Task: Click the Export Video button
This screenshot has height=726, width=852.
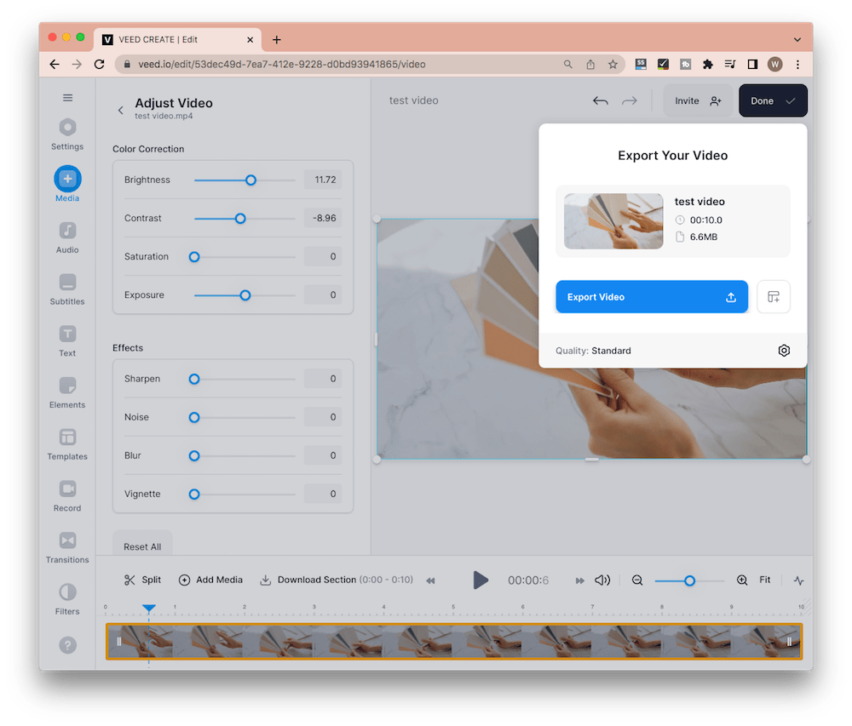Action: pyautogui.click(x=652, y=296)
